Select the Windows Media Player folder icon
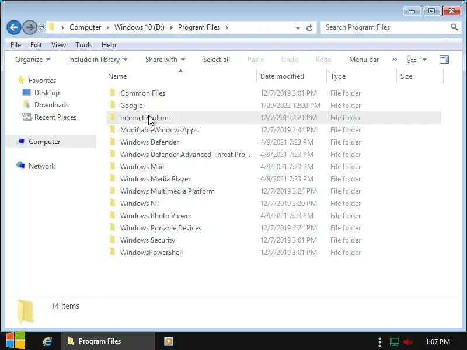 point(112,178)
